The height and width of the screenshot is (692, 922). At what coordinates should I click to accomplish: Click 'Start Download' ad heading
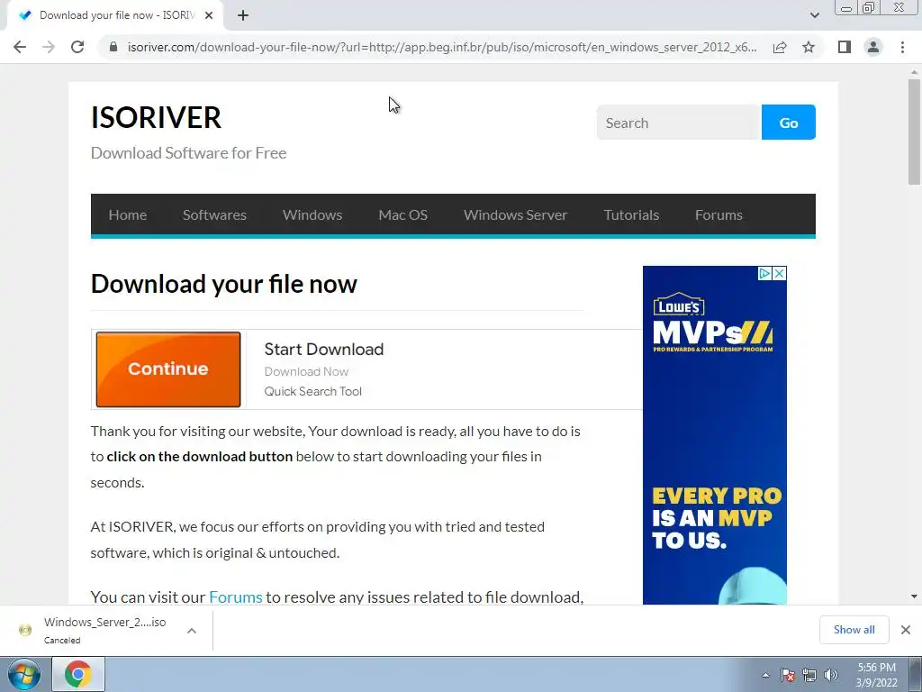[324, 349]
